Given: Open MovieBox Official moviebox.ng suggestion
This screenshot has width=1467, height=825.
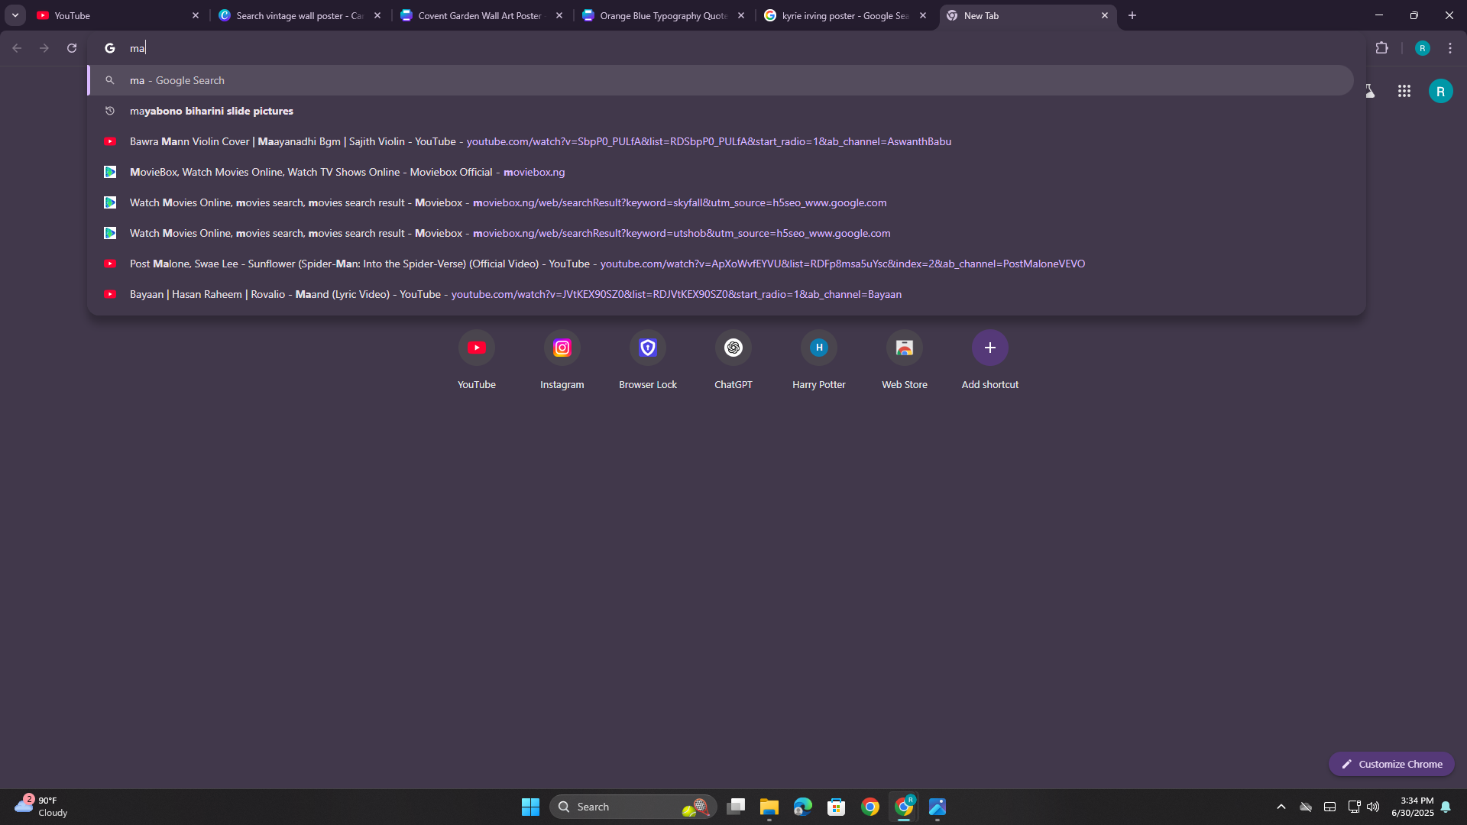Looking at the screenshot, I should coord(721,172).
